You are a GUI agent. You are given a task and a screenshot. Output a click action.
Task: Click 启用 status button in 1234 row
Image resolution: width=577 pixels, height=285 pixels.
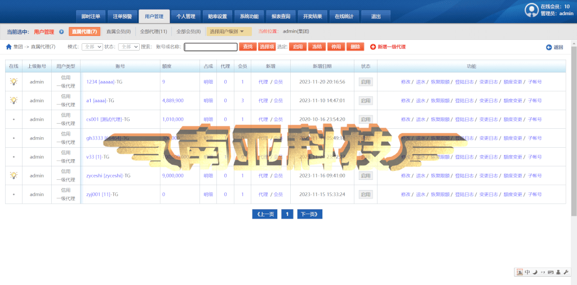click(366, 82)
